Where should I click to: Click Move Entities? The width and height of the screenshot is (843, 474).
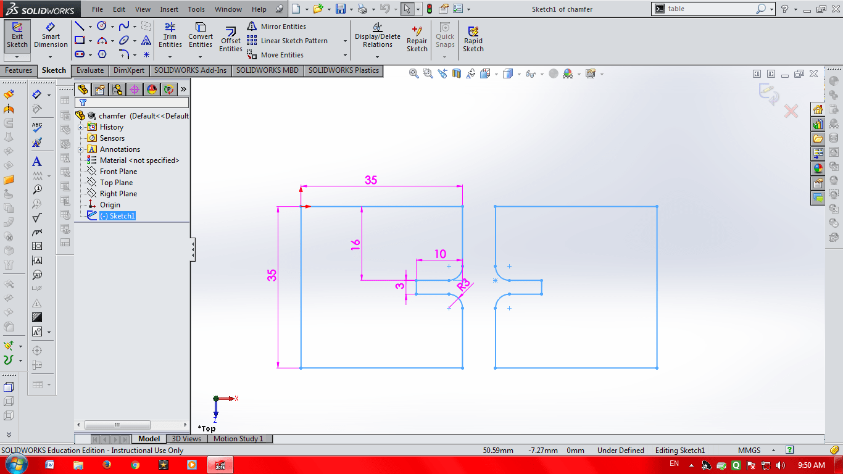(x=275, y=55)
